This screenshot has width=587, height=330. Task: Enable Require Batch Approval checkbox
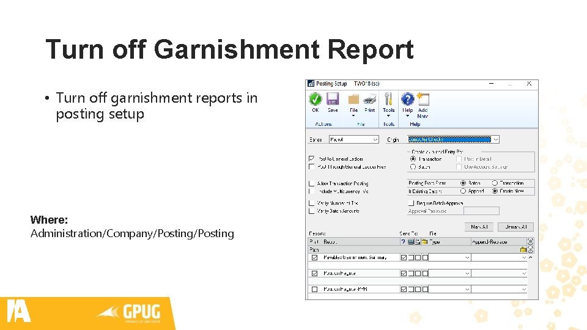point(411,203)
